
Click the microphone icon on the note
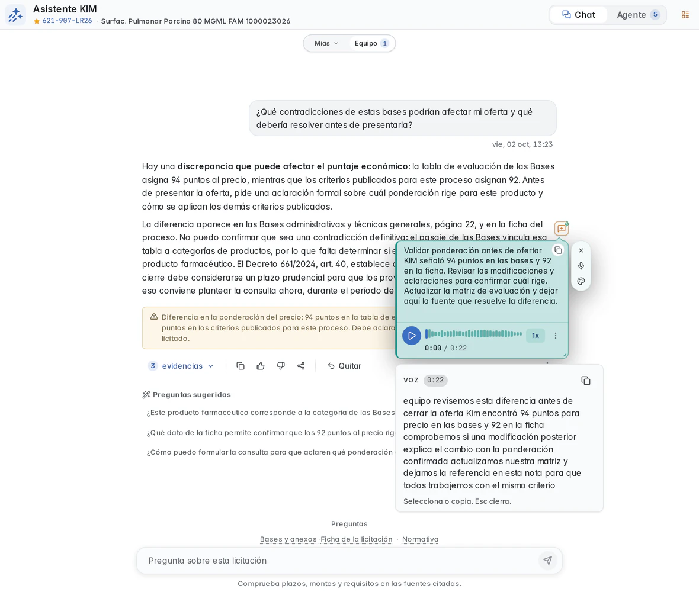581,266
